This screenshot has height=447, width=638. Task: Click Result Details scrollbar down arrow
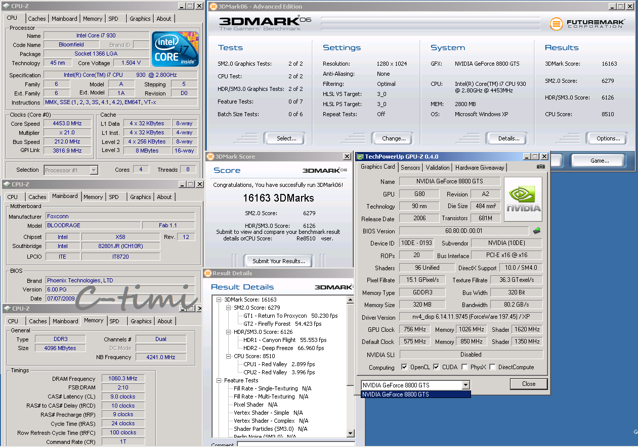tap(350, 433)
